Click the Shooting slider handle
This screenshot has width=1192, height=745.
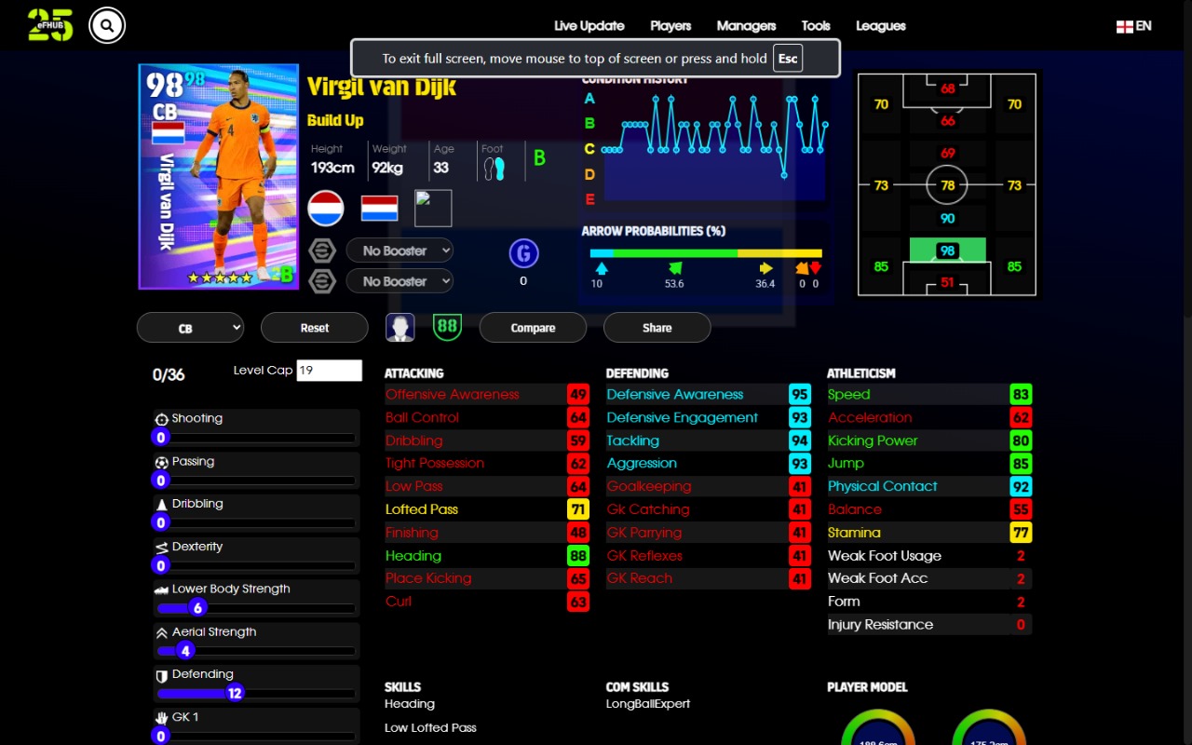161,438
